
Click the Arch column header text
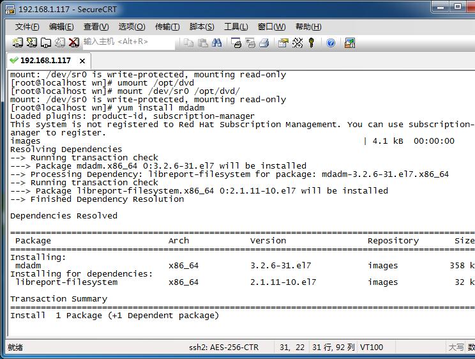click(x=179, y=241)
